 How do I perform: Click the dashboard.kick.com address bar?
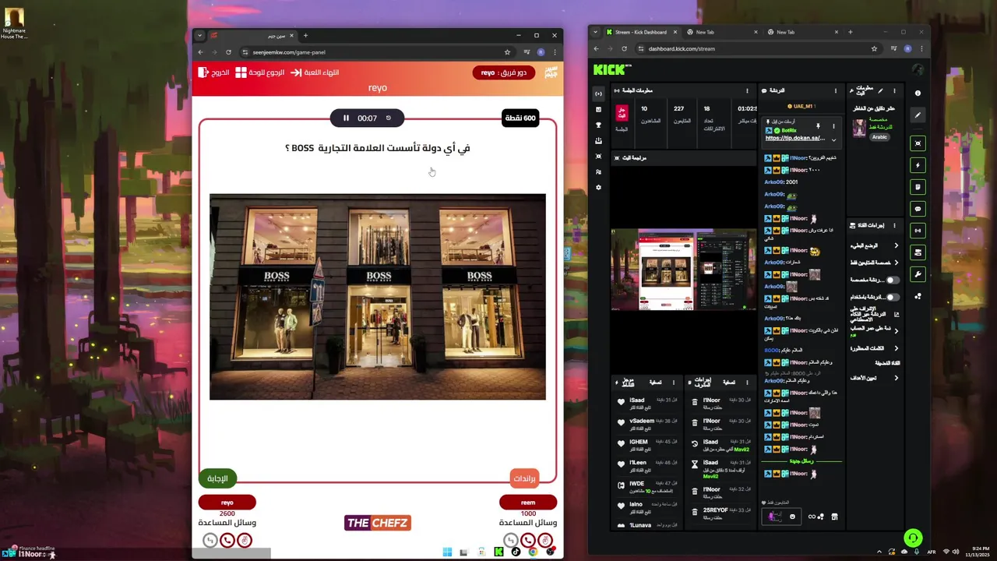[756, 48]
